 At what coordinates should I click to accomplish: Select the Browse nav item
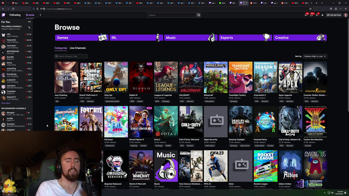click(30, 15)
